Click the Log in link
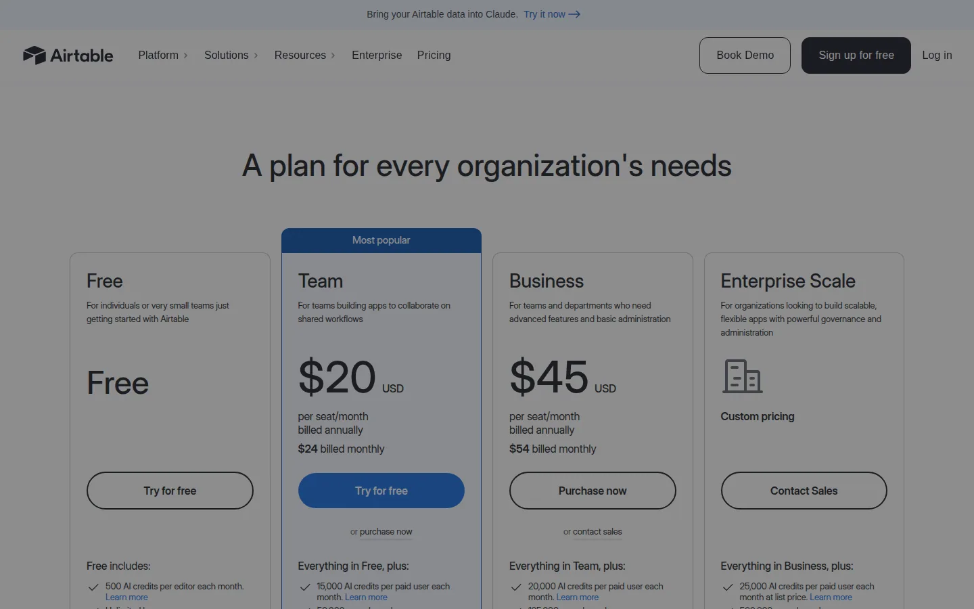Screen dimensions: 974x609 pos(937,55)
